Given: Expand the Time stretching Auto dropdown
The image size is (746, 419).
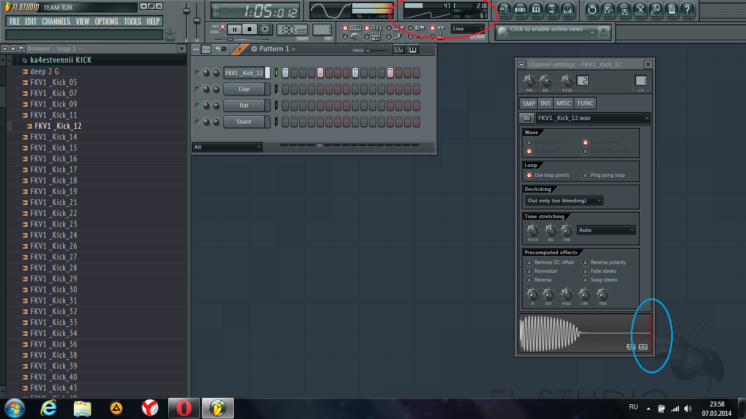Looking at the screenshot, I should (606, 230).
